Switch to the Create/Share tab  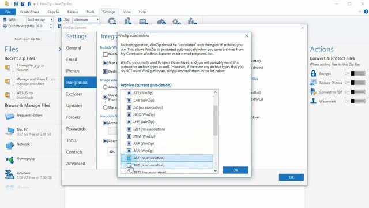29,12
